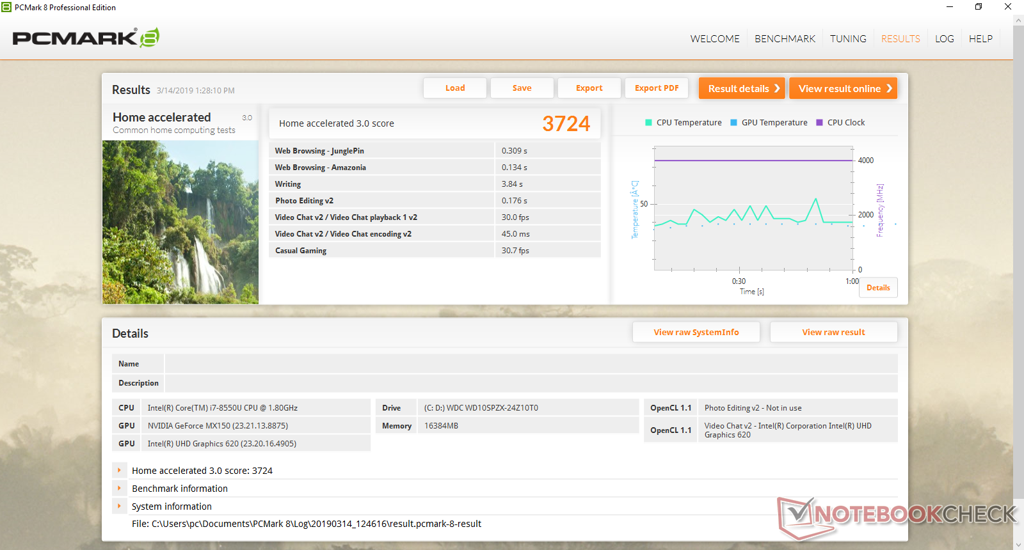Click the 3724 score value
Image resolution: width=1024 pixels, height=550 pixels.
point(566,123)
